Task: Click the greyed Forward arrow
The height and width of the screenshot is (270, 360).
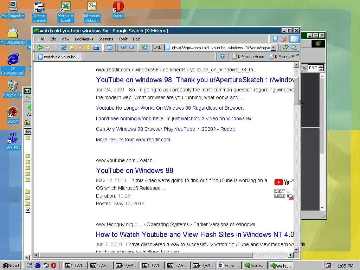Action: [47, 47]
